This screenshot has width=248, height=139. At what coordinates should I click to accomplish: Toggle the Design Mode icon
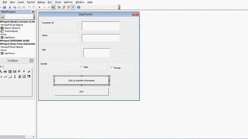click(53, 7)
